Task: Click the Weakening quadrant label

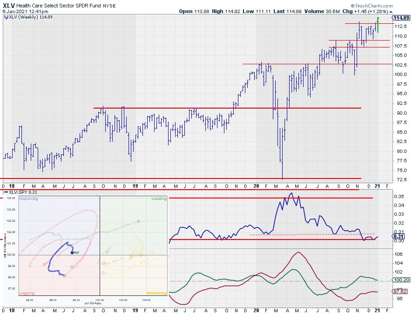Action: point(156,293)
